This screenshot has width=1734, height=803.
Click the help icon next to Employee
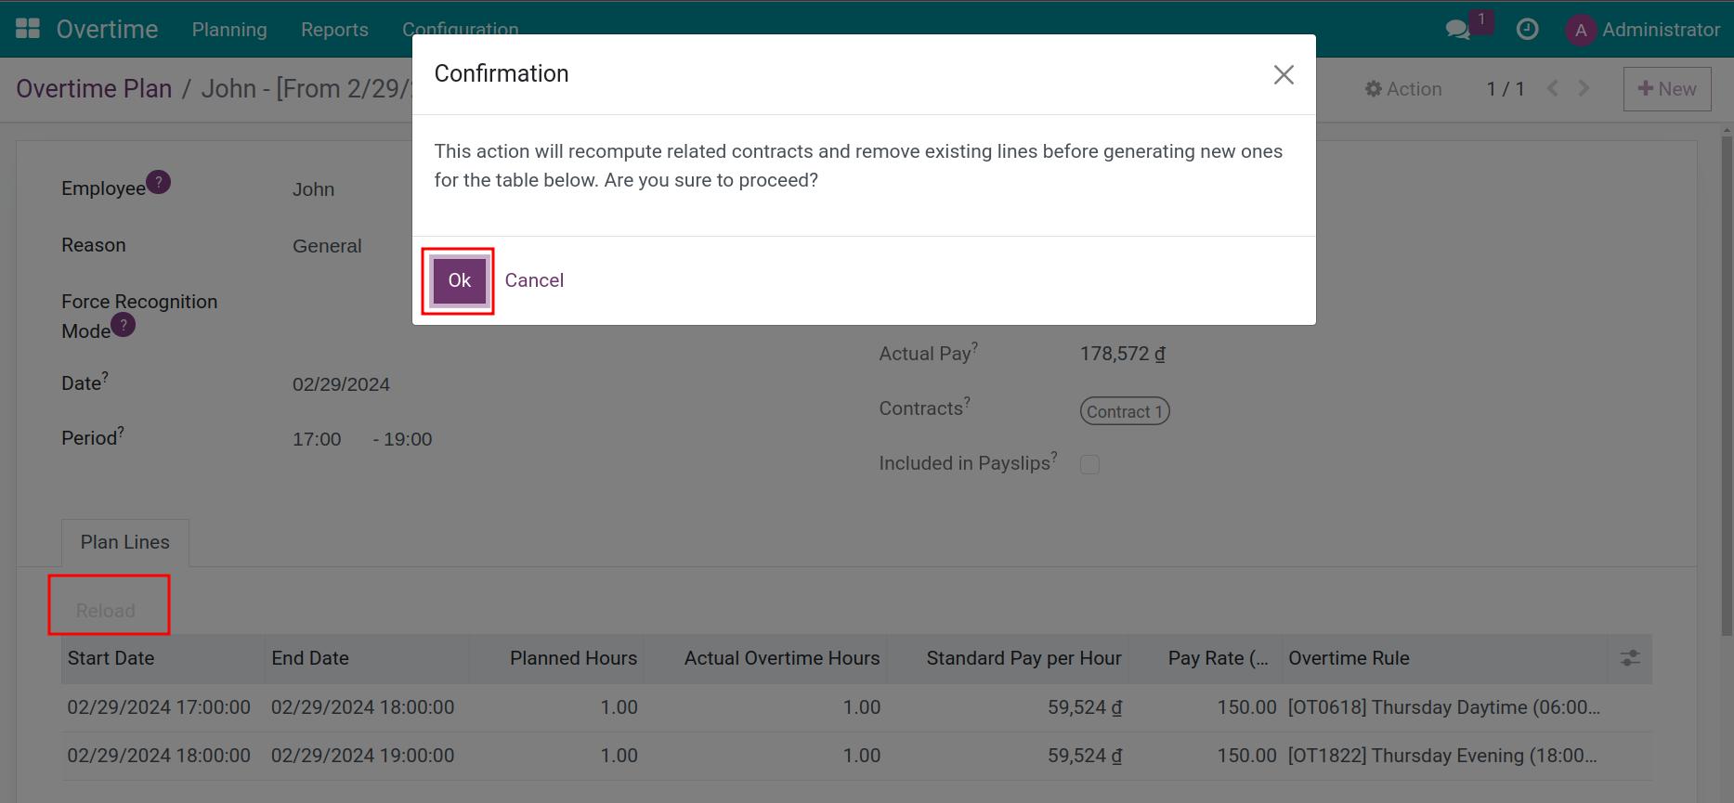click(159, 182)
